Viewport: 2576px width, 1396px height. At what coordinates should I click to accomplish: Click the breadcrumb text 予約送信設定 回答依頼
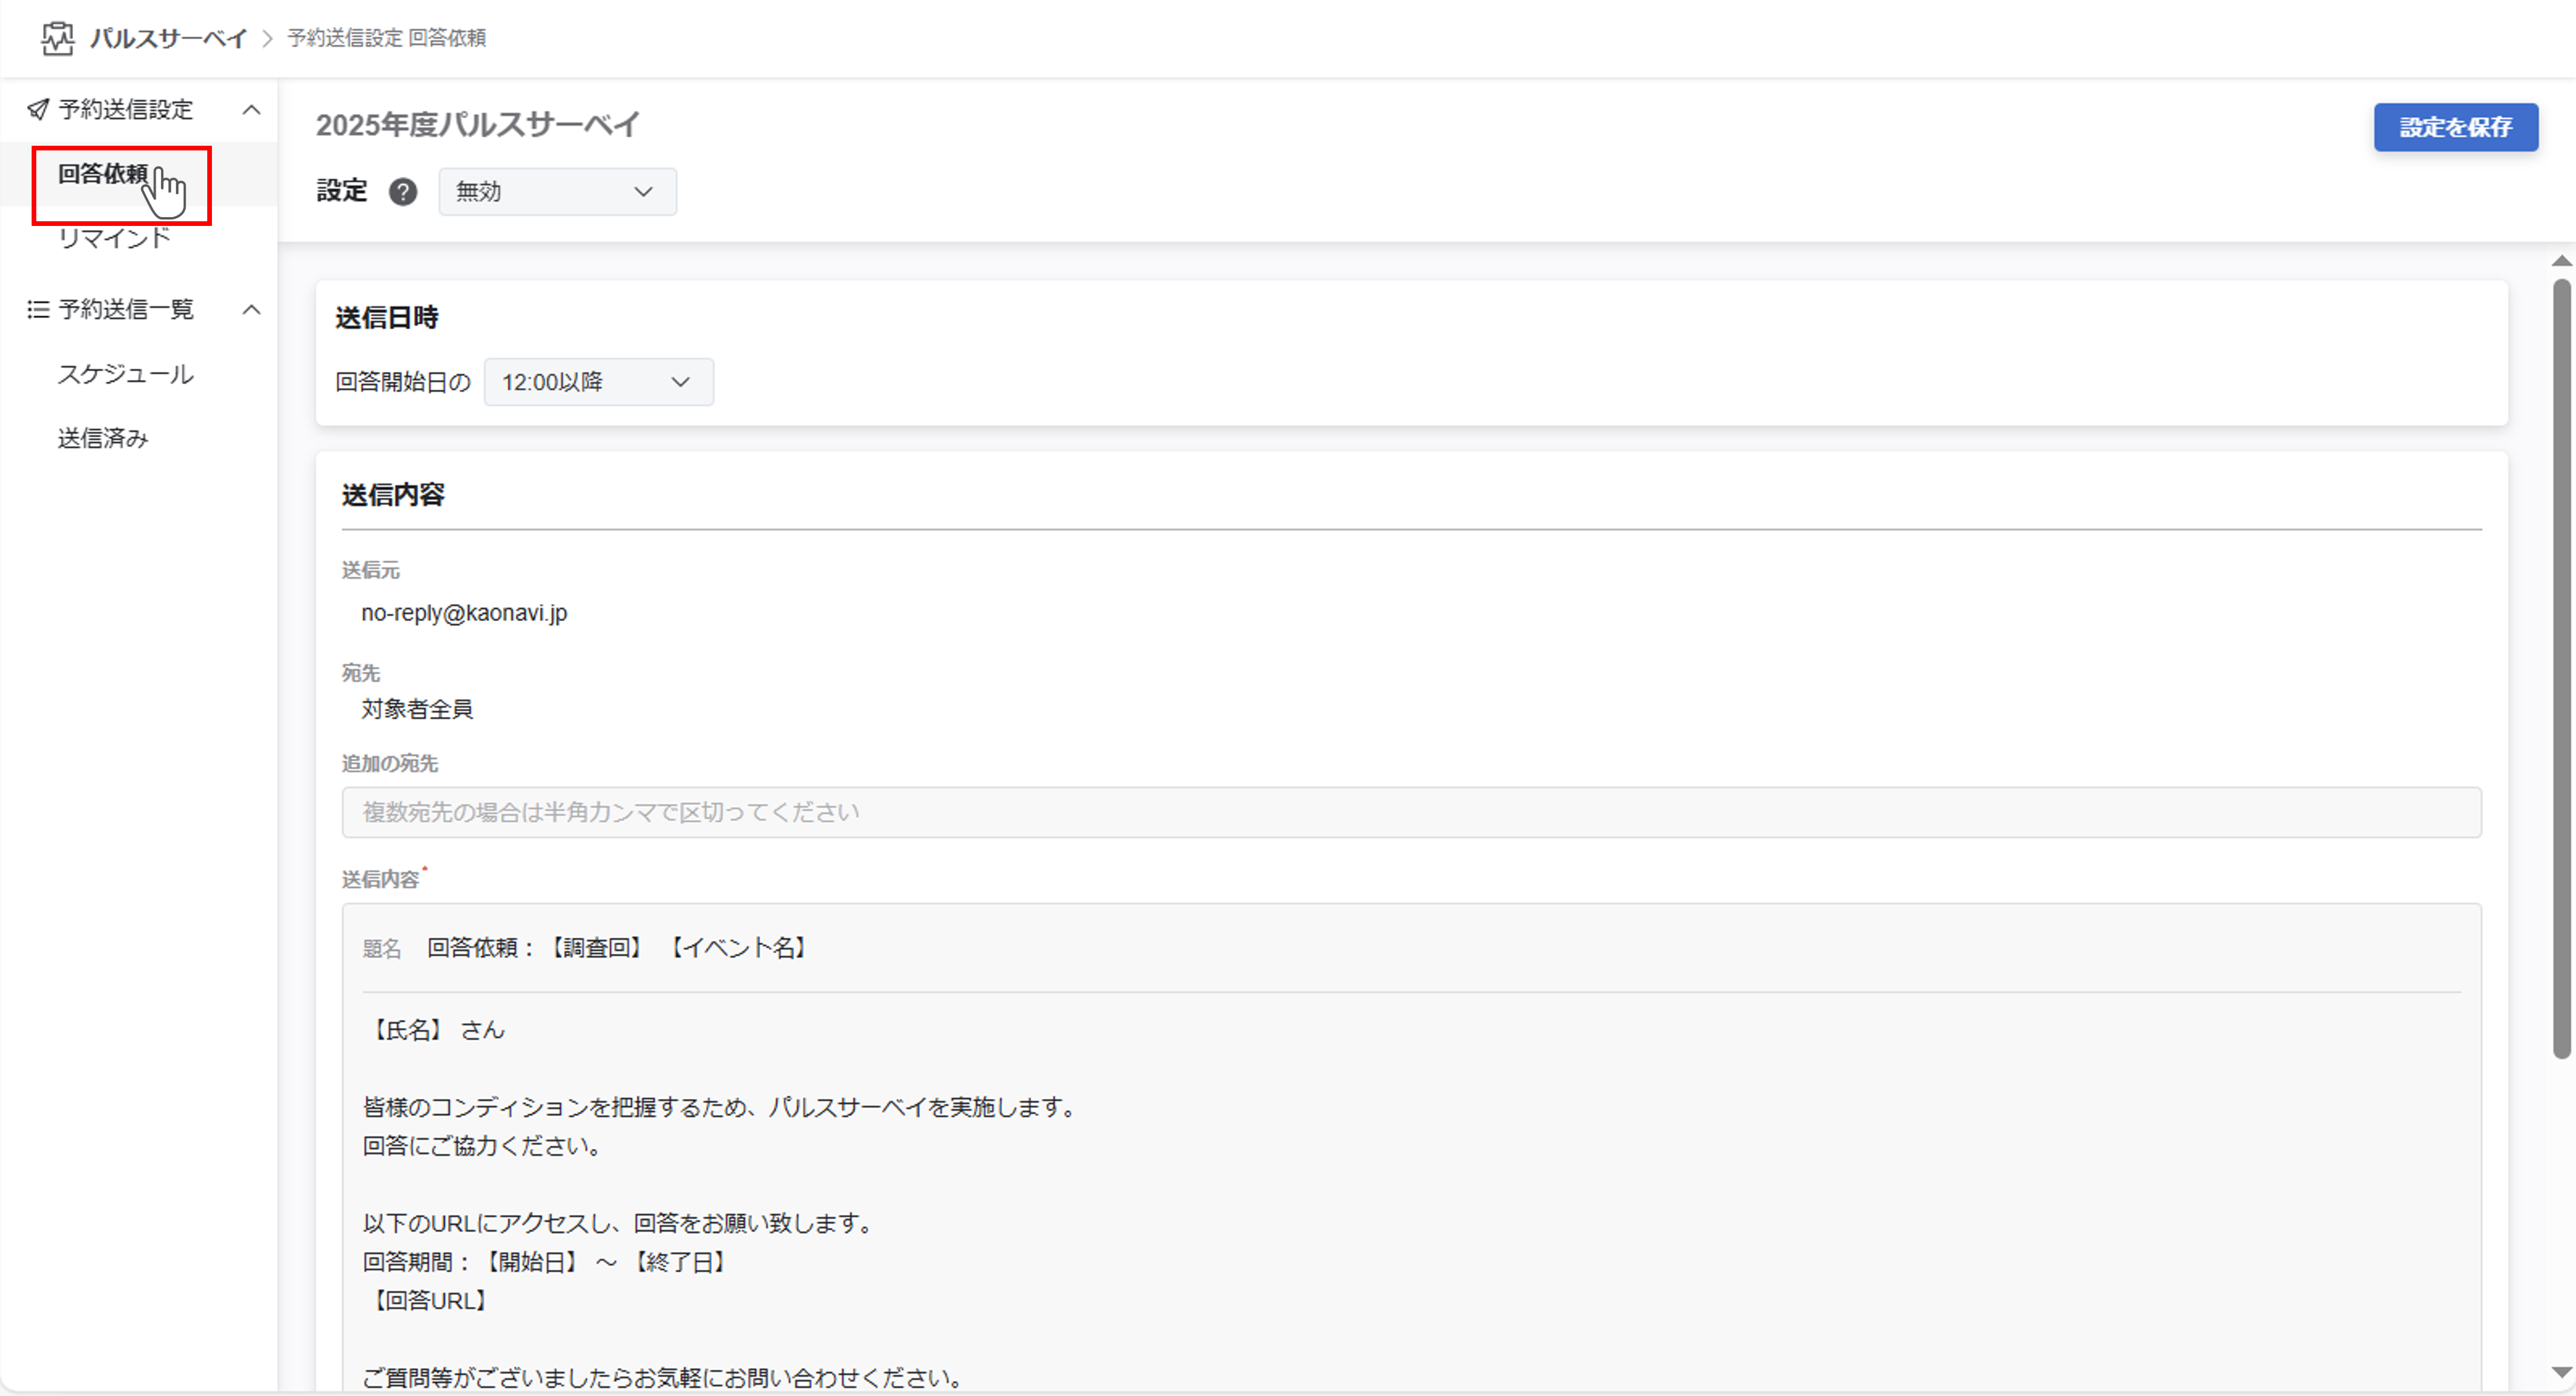coord(387,38)
